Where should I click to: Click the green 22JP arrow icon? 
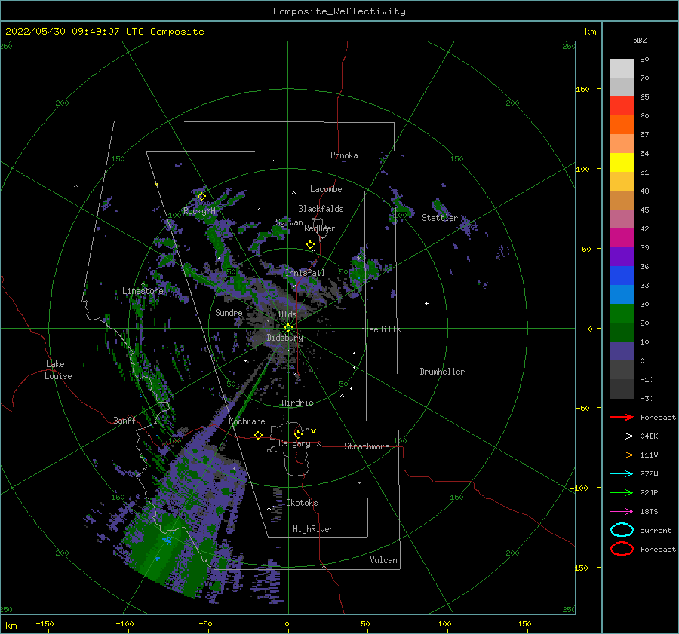[x=622, y=492]
